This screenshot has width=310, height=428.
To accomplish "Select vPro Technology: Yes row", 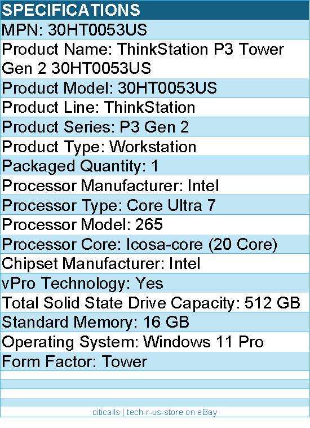I will pos(155,283).
